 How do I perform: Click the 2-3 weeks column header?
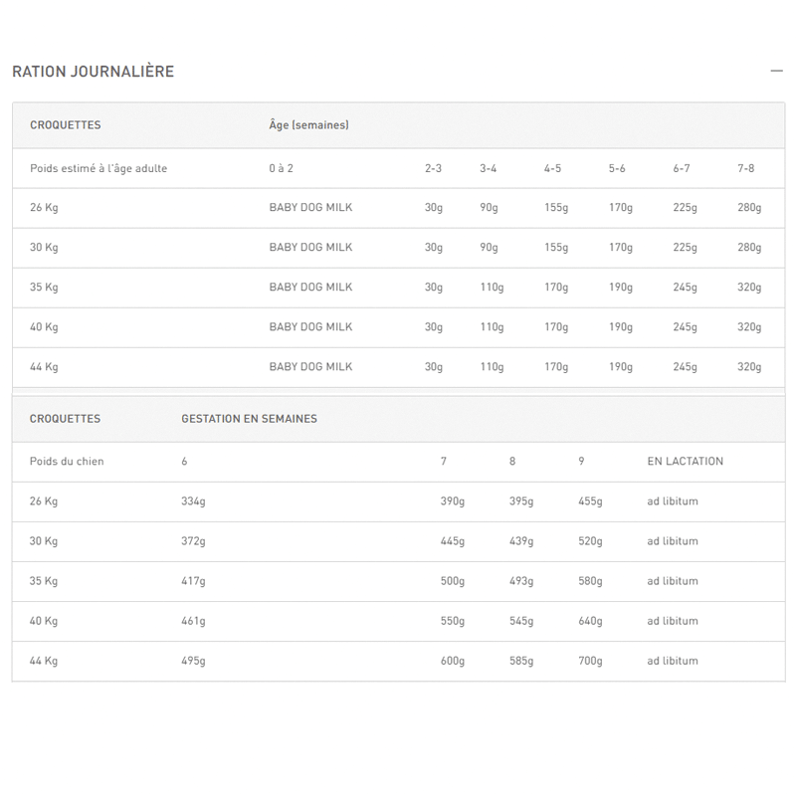(x=433, y=168)
